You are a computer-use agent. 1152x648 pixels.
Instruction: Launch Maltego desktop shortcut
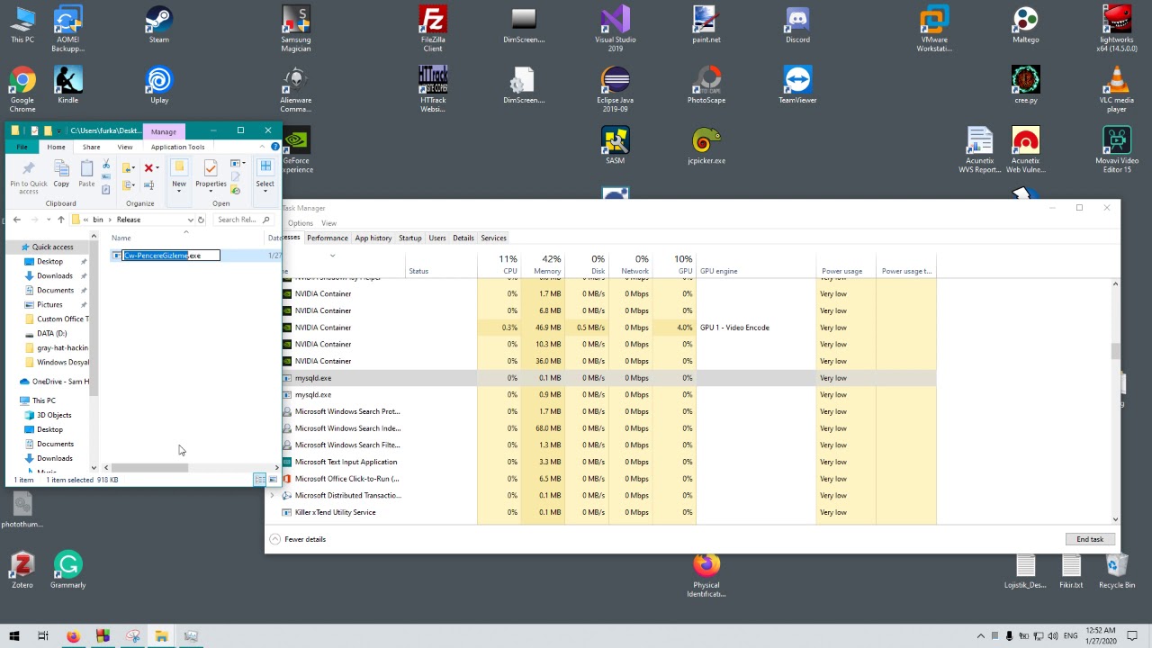coord(1025,25)
